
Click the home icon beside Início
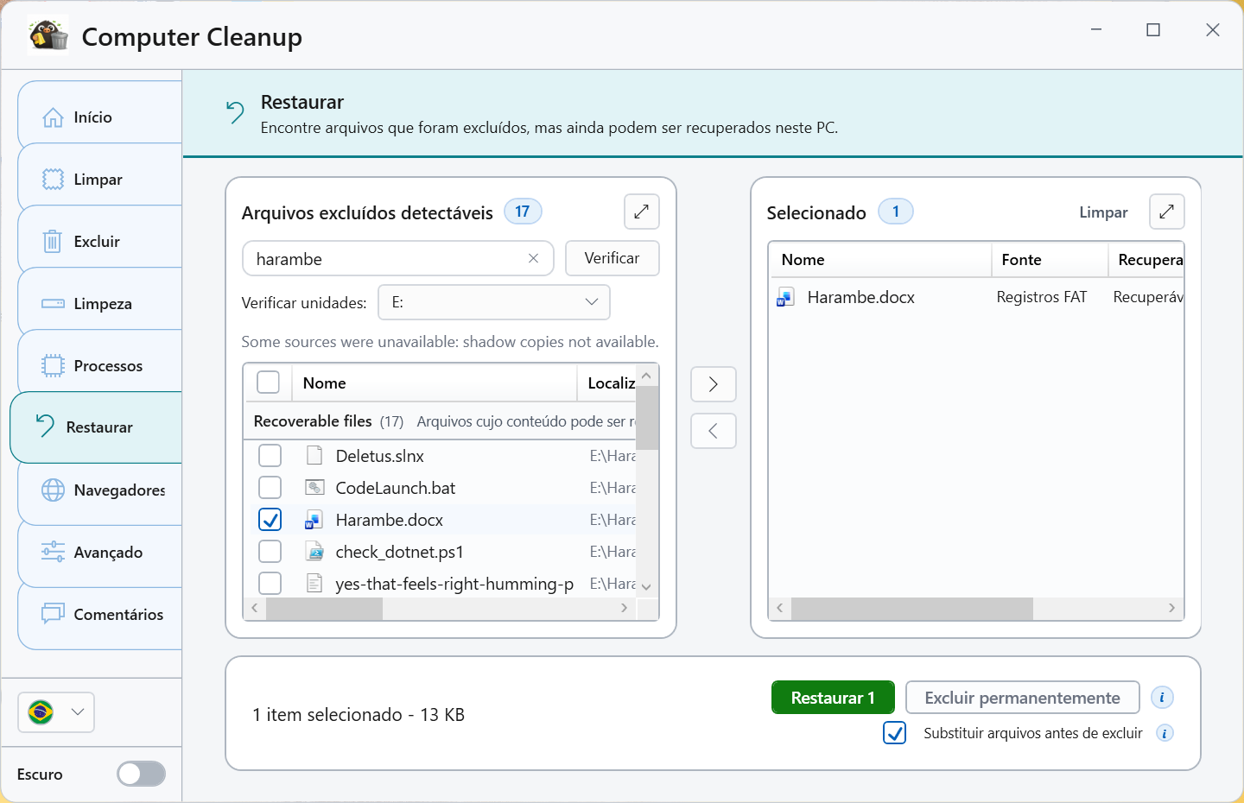tap(53, 117)
